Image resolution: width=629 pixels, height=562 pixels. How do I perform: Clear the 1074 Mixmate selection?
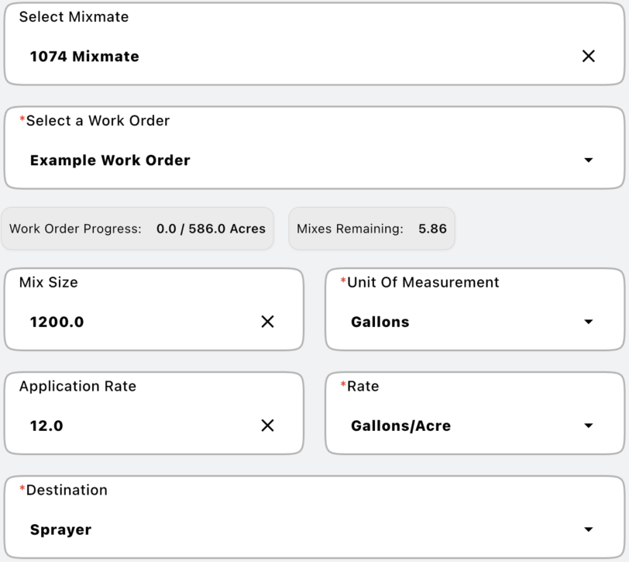click(x=589, y=56)
